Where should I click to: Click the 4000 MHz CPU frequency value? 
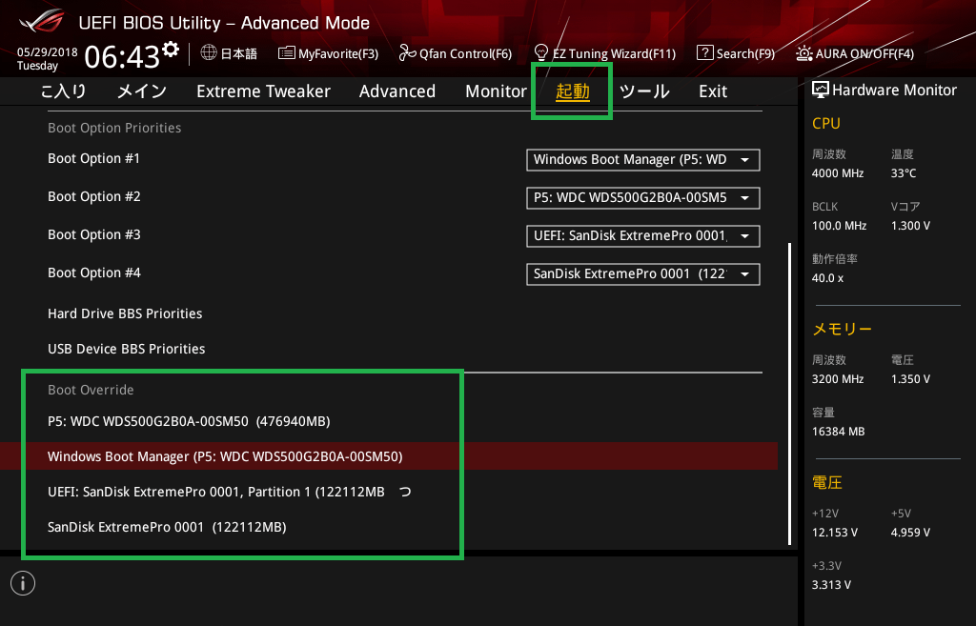click(x=837, y=173)
